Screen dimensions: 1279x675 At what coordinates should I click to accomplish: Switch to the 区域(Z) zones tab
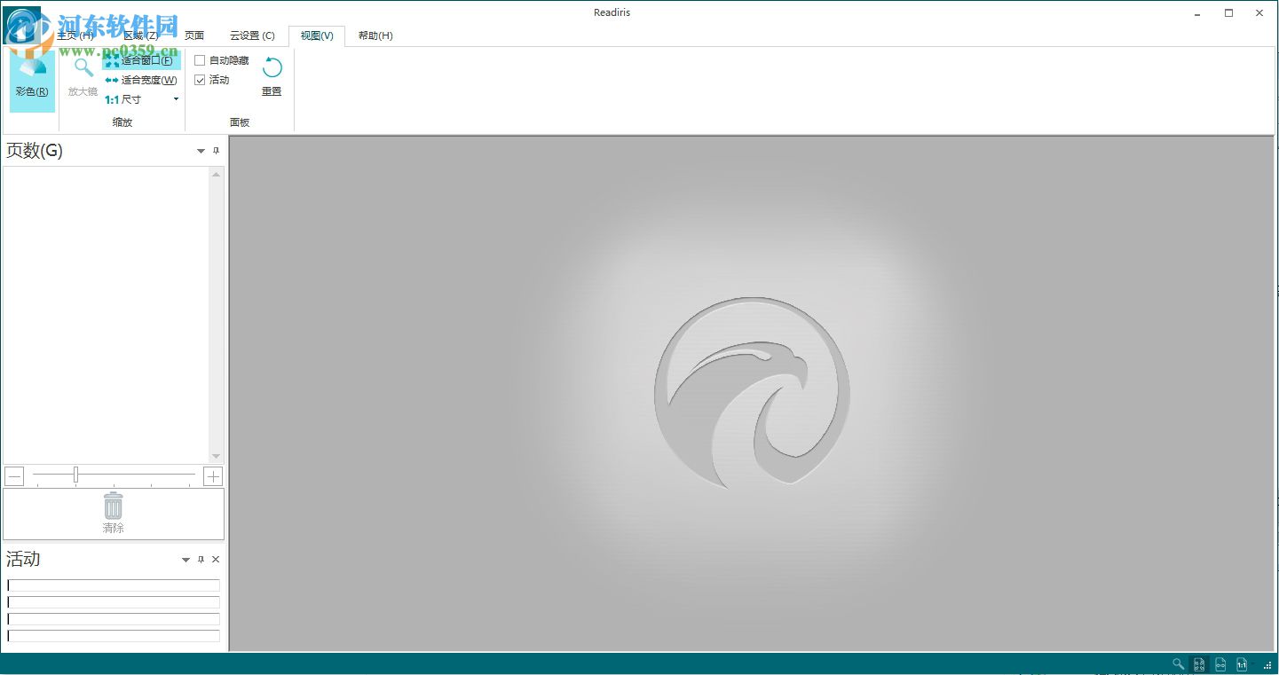[x=140, y=35]
